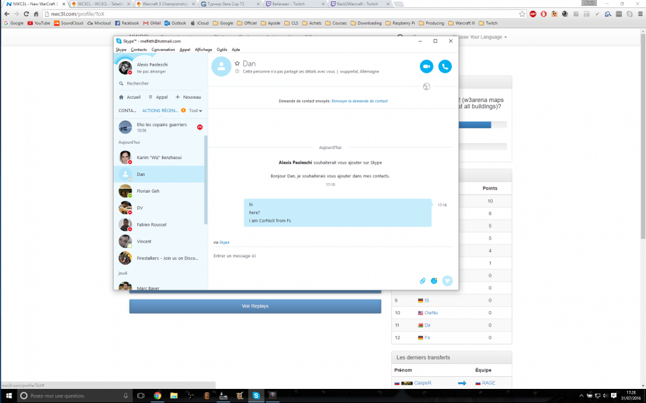Reload the page in Chrome
Screen dimensions: 646x403
(26, 14)
